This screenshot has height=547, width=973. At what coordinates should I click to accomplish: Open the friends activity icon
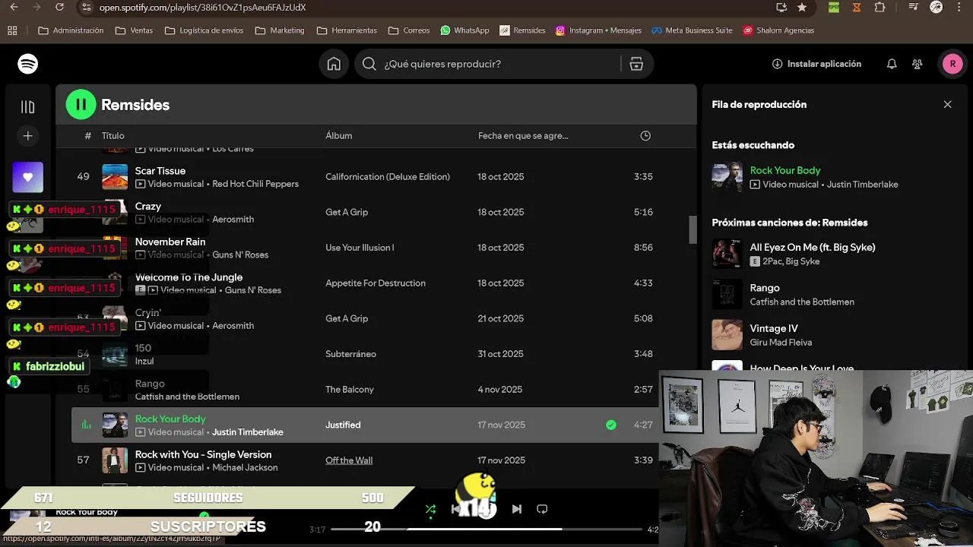click(918, 64)
